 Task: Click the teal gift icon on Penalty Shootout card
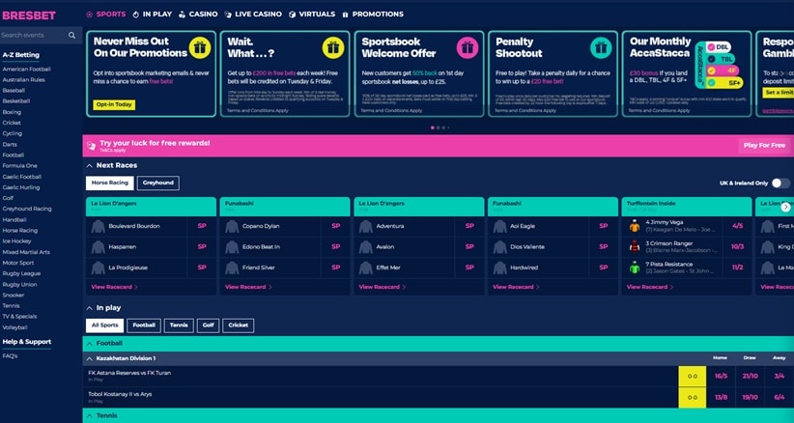[601, 48]
